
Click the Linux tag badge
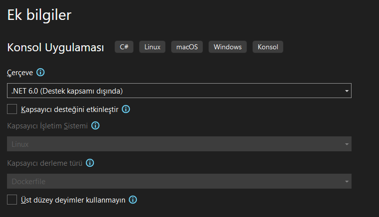click(x=152, y=47)
